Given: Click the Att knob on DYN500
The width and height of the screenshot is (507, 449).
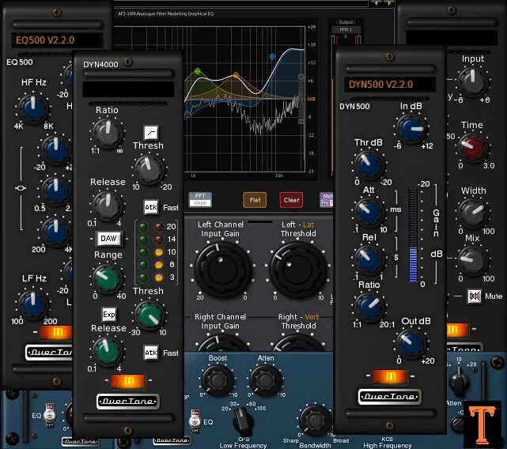Looking at the screenshot, I should [x=369, y=212].
